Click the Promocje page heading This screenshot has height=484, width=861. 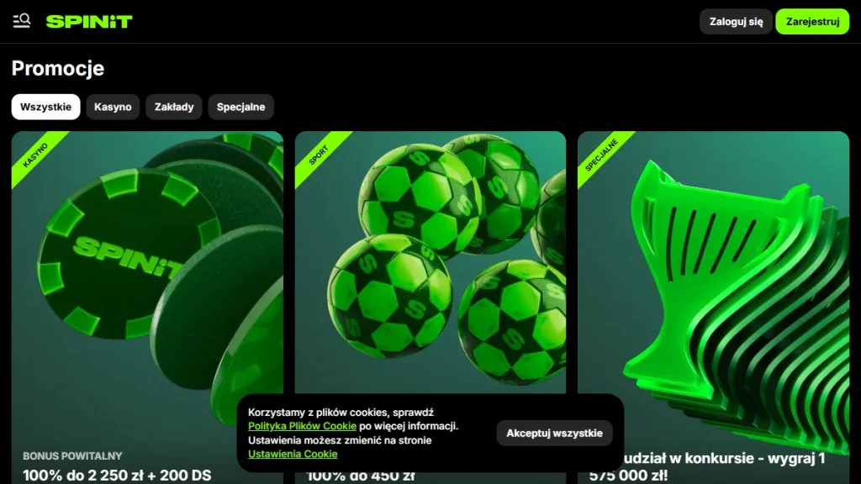58,68
